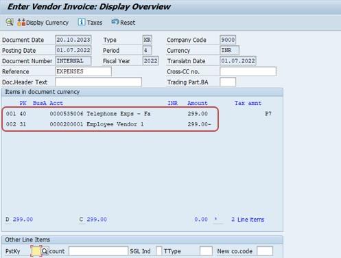341x258 pixels.
Task: Click the Tax amnt column header
Action: (x=248, y=103)
